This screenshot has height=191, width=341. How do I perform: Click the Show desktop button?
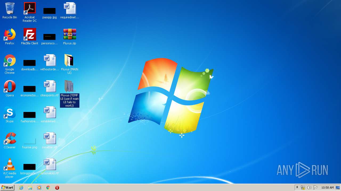point(338,188)
